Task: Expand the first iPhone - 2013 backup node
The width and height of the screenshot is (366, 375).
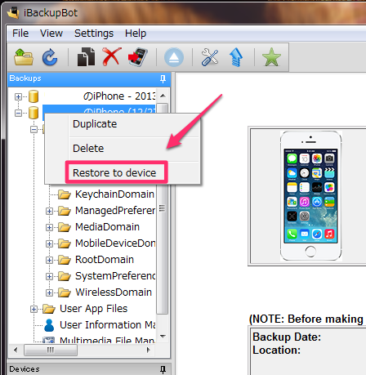Action: [x=18, y=96]
